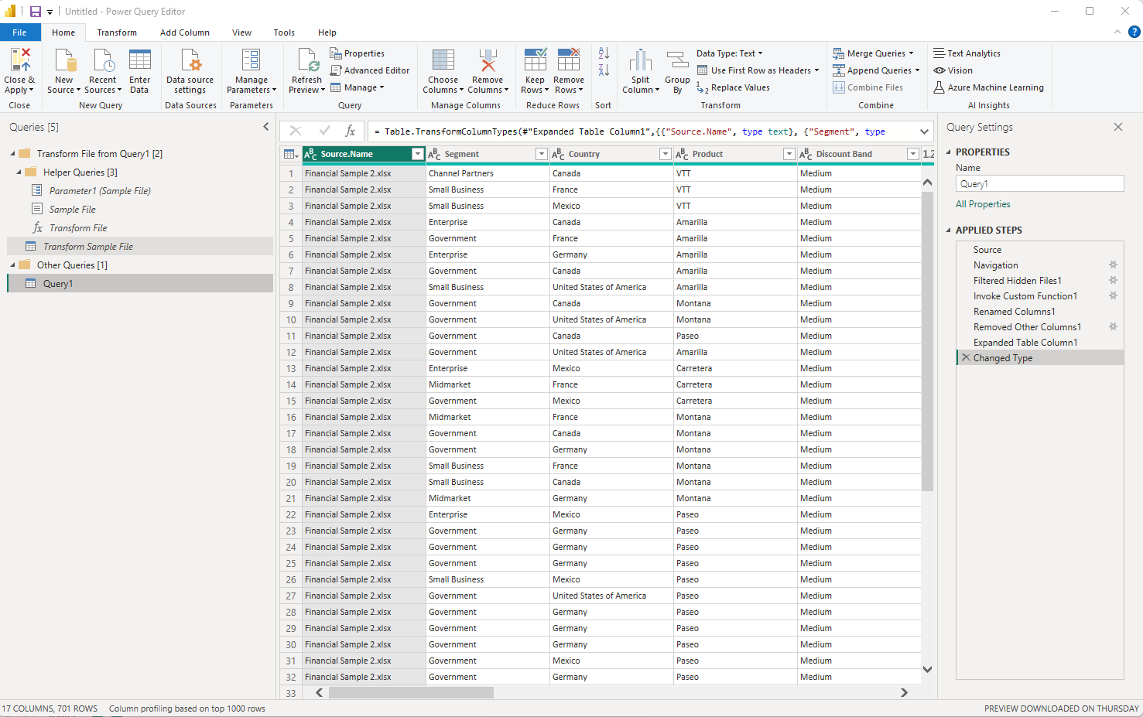1143x717 pixels.
Task: Click the Refresh Preview icon
Action: [308, 60]
